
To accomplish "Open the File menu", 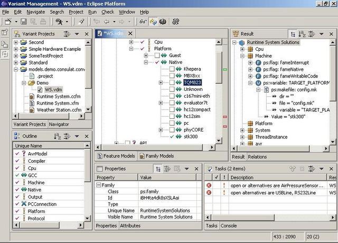I will click(x=6, y=12).
